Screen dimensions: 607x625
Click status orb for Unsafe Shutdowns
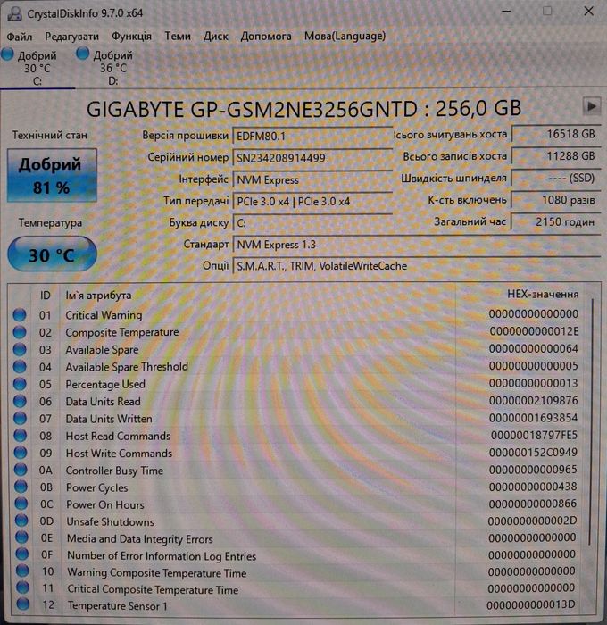click(21, 521)
